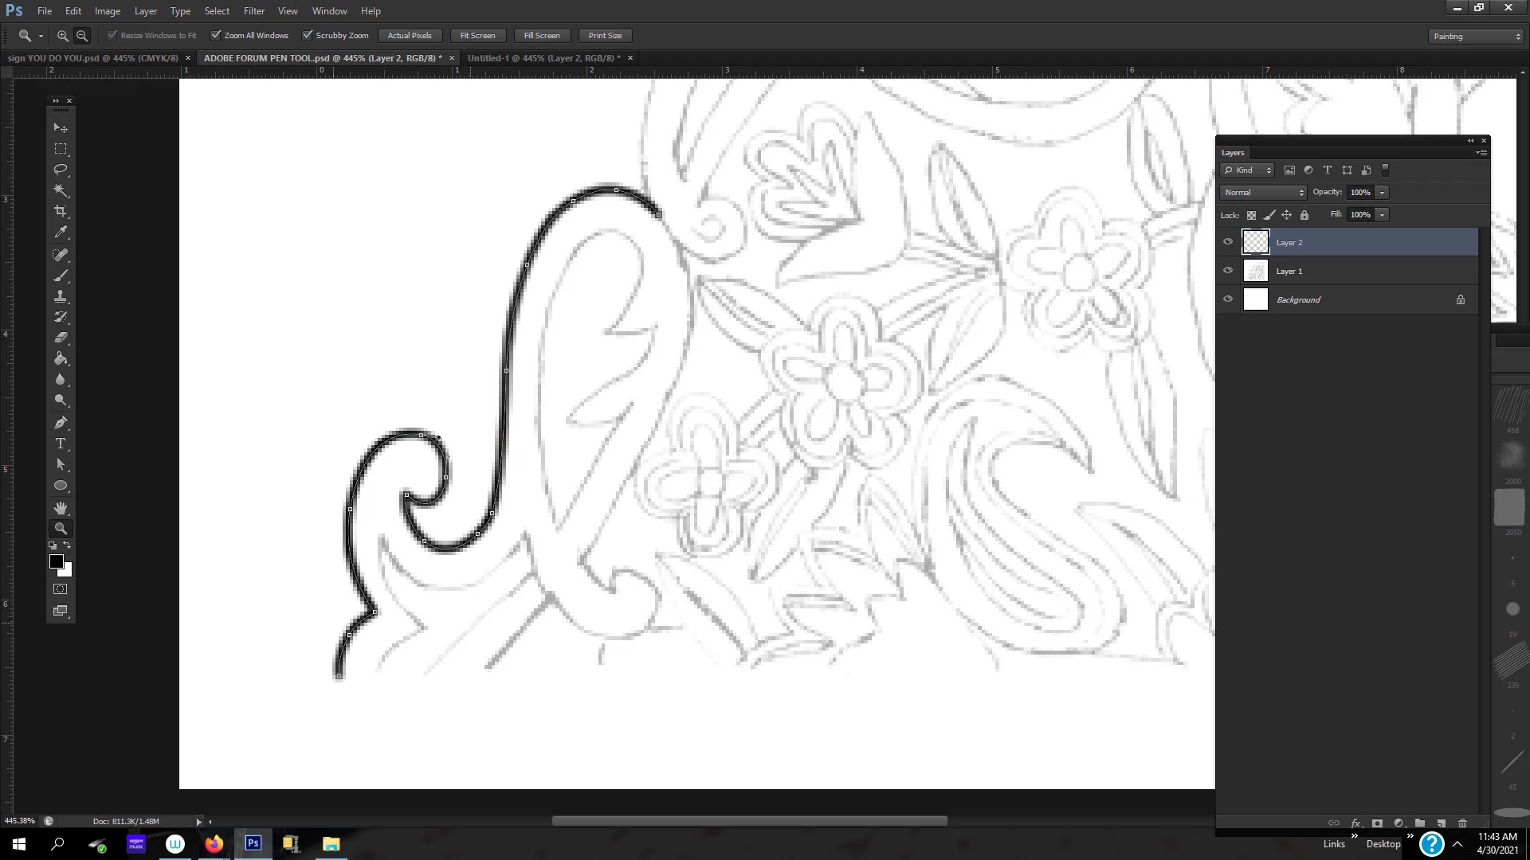The width and height of the screenshot is (1530, 860).
Task: Select the Hand tool
Action: (61, 507)
